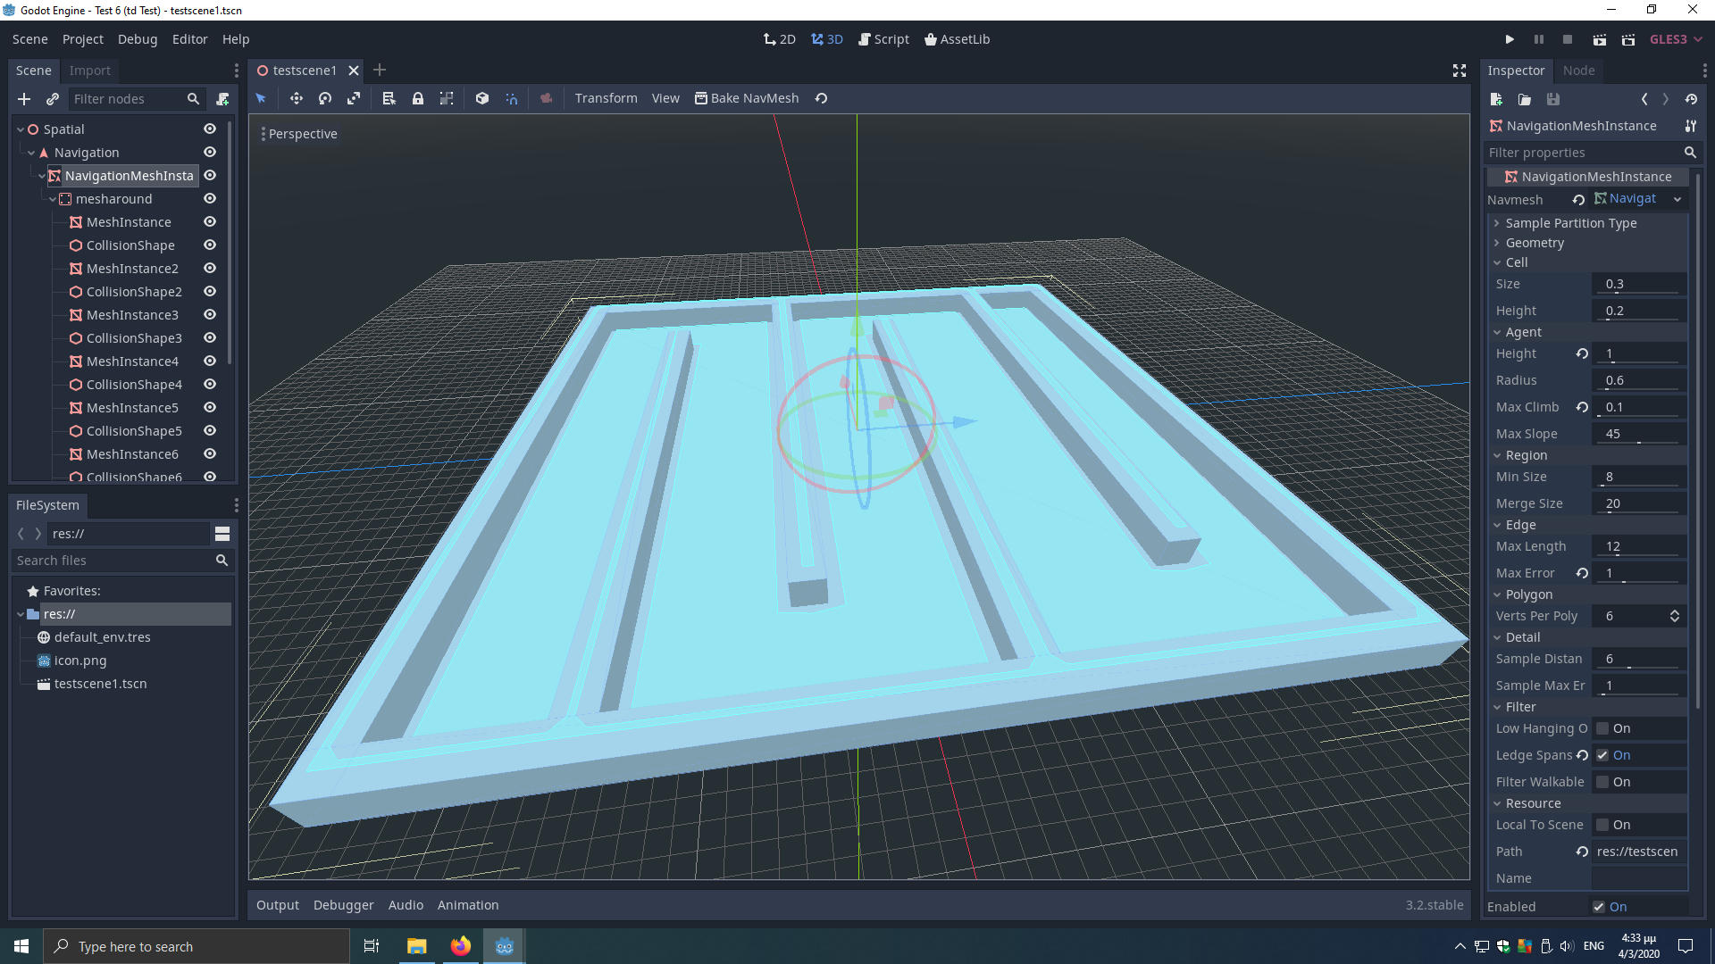Open the viewport View menu
The height and width of the screenshot is (964, 1715).
coord(665,98)
